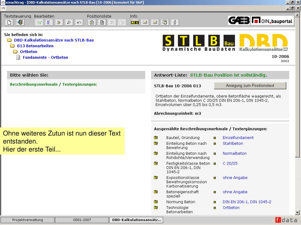The image size is (301, 225).
Task: Click small marker icon before 'C 20/25'
Action: [x=215, y=164]
